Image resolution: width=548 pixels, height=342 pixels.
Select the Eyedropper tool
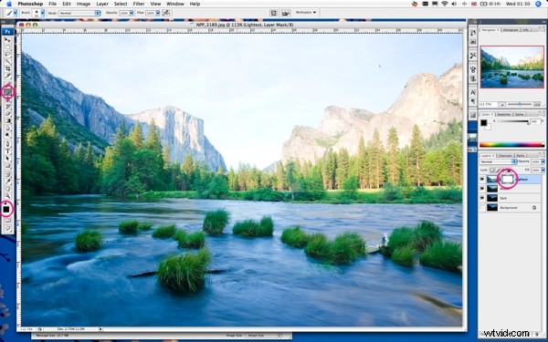(7, 181)
